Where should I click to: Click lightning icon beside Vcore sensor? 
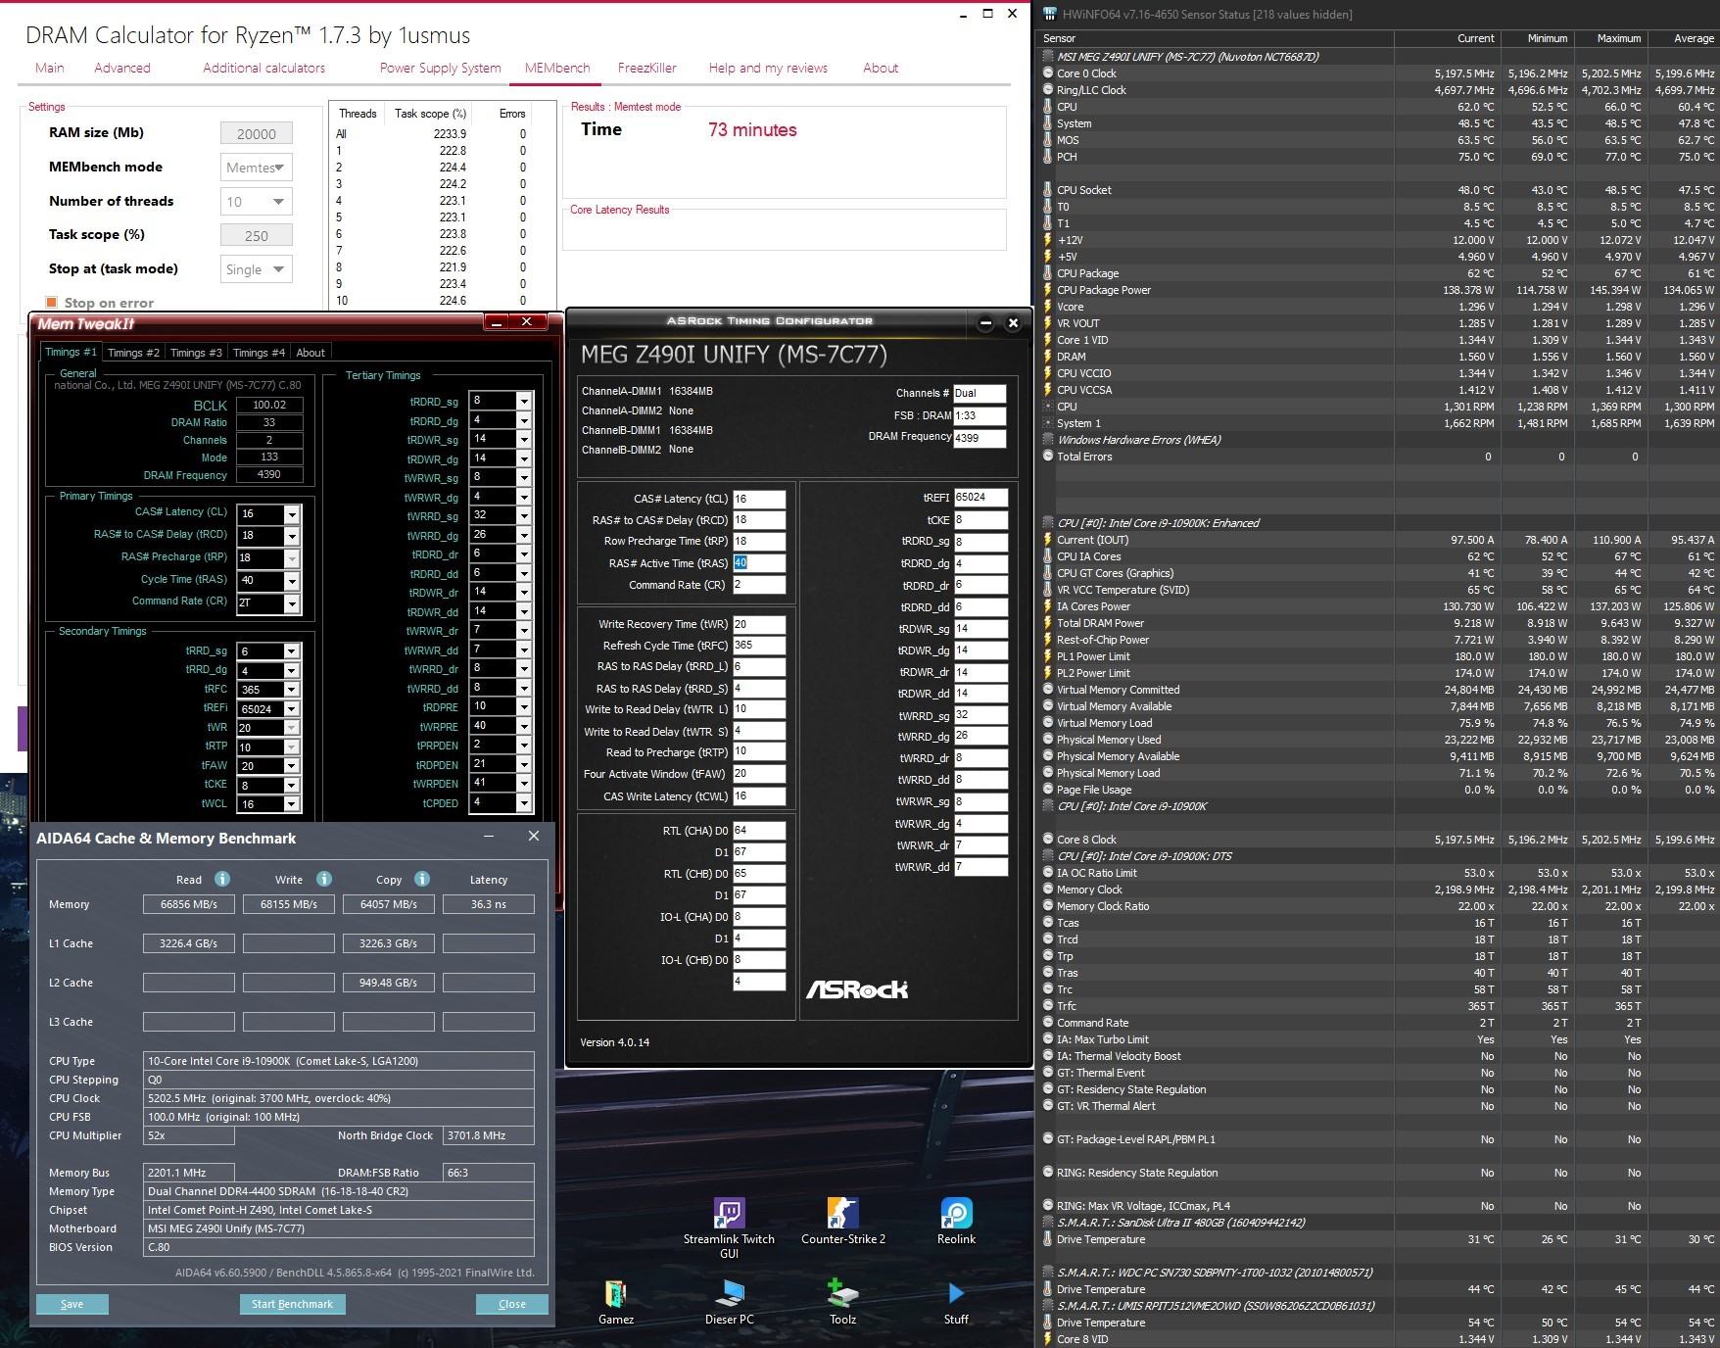pyautogui.click(x=1047, y=307)
